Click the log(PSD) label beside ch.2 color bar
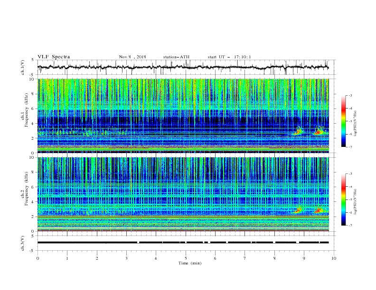 click(356, 201)
